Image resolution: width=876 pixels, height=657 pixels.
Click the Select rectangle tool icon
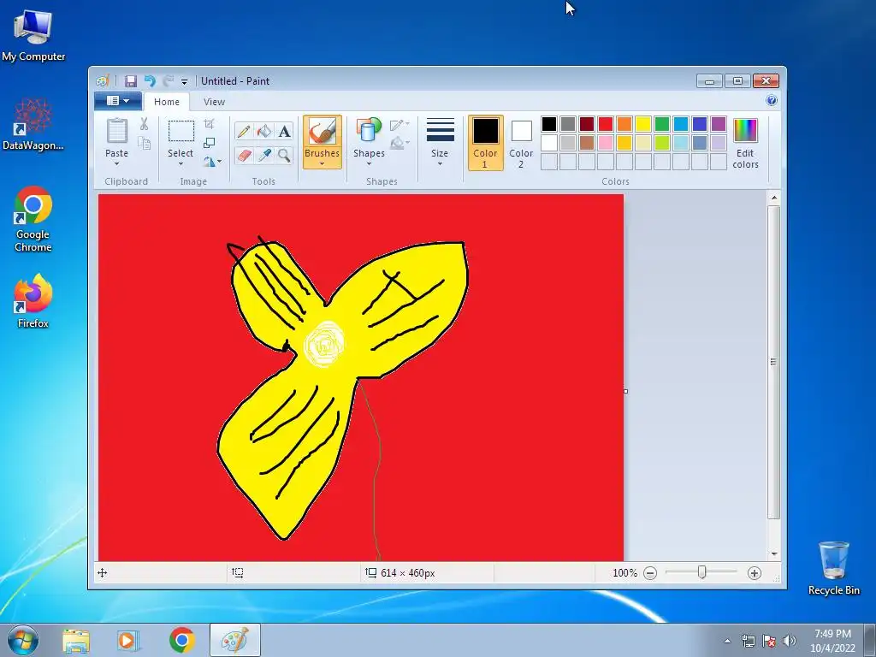(x=181, y=131)
